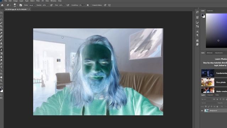Open the Fix a photo tutorial
227x128 pixels.
pyautogui.click(x=214, y=82)
